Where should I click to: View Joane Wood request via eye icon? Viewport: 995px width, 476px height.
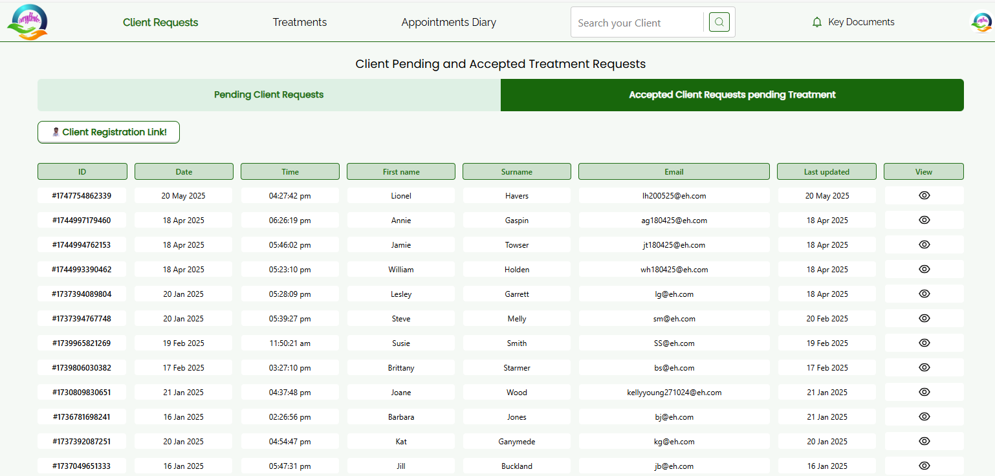[924, 392]
